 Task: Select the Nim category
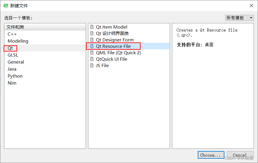tap(45, 83)
